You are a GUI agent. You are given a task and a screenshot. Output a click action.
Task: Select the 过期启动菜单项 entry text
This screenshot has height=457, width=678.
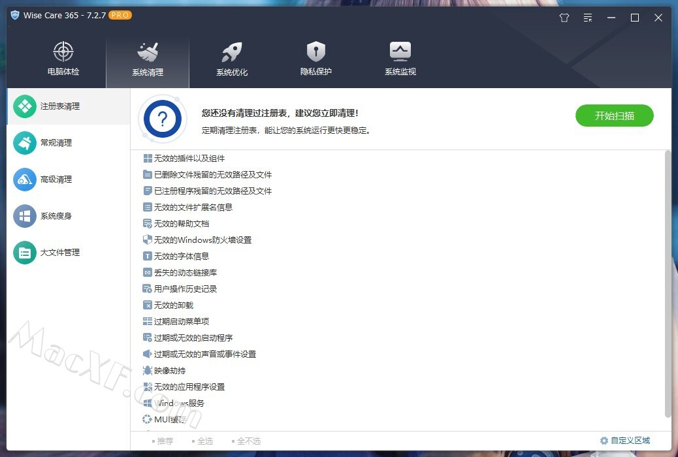point(182,321)
